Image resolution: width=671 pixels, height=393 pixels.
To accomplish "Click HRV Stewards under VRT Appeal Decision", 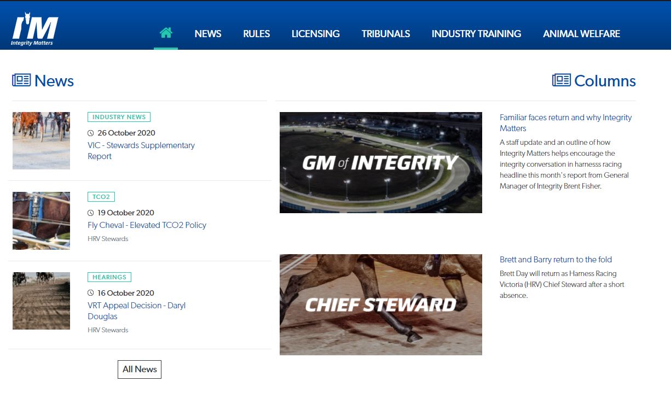I will point(108,330).
